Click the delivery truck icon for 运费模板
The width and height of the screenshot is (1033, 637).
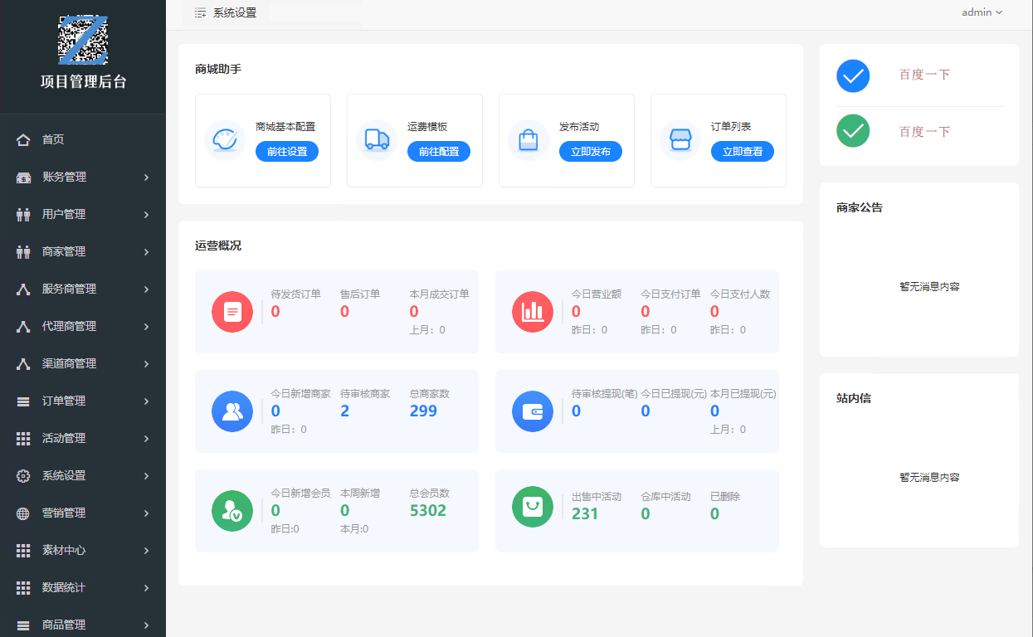(x=377, y=139)
